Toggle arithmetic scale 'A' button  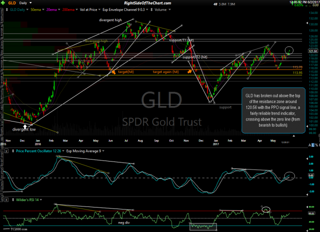[x=310, y=145]
